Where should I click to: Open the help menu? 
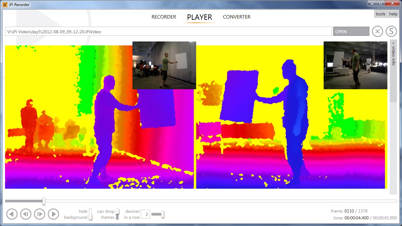coord(393,14)
